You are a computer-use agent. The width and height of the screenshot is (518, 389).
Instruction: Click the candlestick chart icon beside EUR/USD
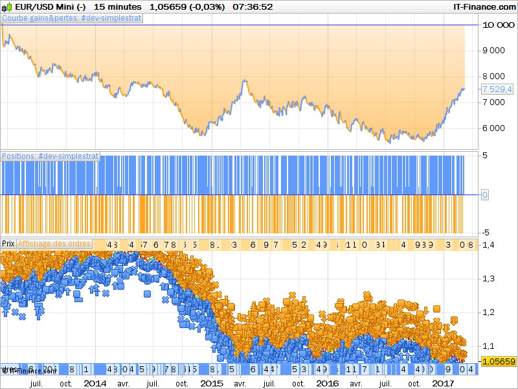click(7, 7)
